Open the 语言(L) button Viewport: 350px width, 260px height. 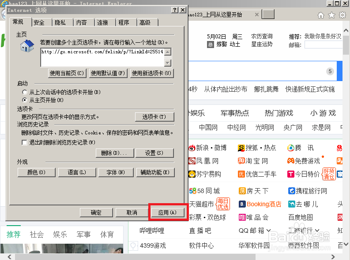point(77,172)
